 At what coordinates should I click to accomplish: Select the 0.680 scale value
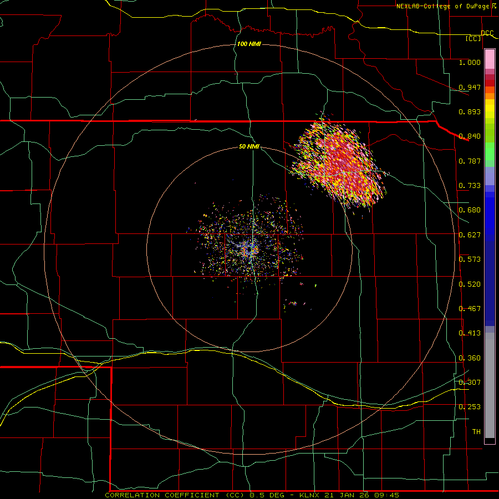click(x=470, y=210)
